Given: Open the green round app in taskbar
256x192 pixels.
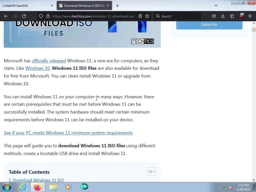Looking at the screenshot, I should click(x=84, y=187).
